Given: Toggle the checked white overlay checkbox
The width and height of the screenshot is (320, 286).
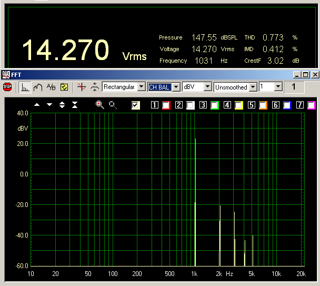Looking at the screenshot, I should [136, 105].
